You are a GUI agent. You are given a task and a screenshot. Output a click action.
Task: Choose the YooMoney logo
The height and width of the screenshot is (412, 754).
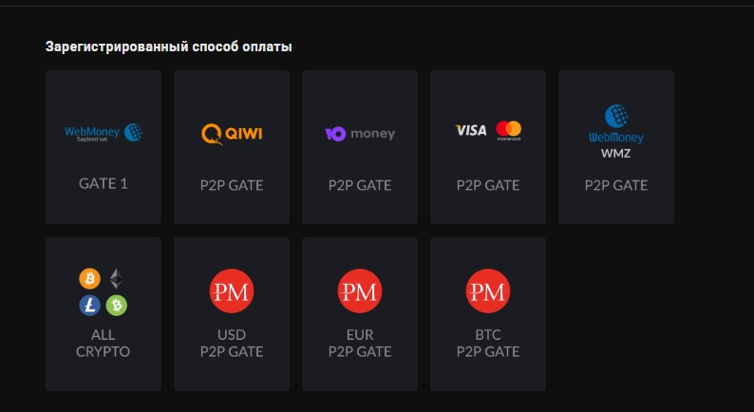click(x=360, y=134)
